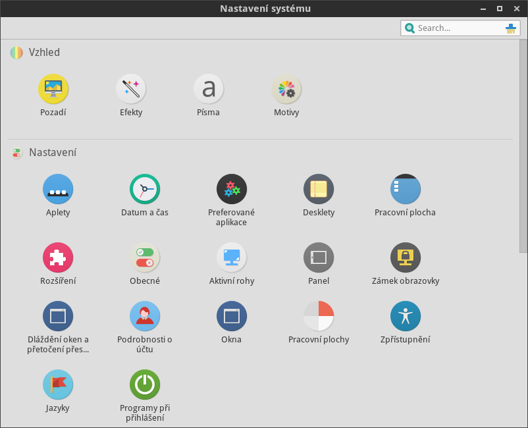Open the Panel settings
Screen dimensions: 528x428
[319, 257]
